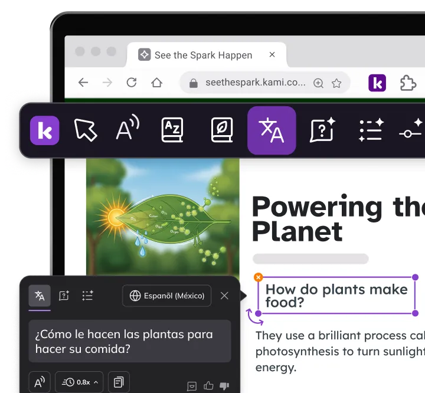
Task: Open the leaf book tool
Action: pyautogui.click(x=222, y=130)
